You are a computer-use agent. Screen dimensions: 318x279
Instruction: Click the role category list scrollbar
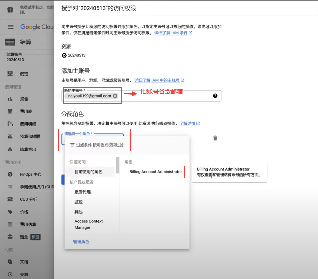(x=118, y=165)
